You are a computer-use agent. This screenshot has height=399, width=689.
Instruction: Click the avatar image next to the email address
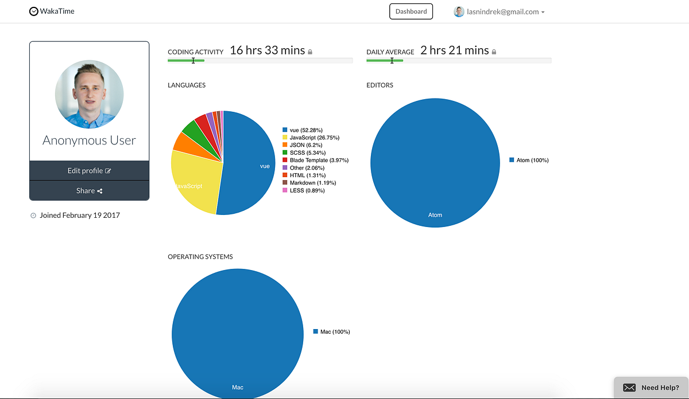(x=458, y=11)
